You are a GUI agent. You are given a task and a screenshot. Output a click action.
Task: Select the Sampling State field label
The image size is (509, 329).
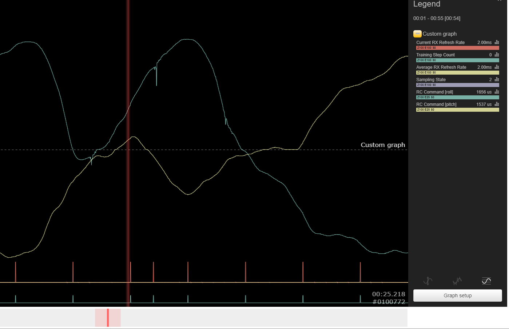tap(431, 80)
